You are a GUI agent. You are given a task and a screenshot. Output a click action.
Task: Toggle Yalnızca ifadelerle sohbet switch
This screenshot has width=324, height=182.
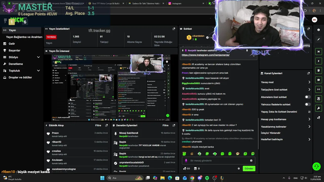click(x=308, y=104)
